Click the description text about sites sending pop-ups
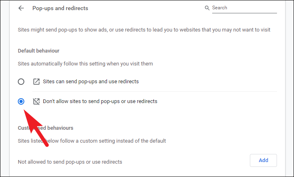Viewport: 294px width, 177px height. point(144,30)
